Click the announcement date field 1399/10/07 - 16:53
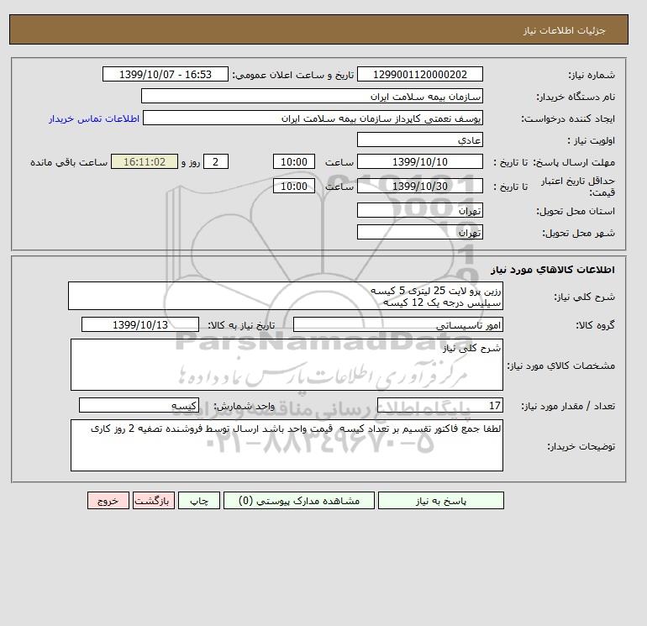Image resolution: width=647 pixels, height=626 pixels. click(x=165, y=74)
